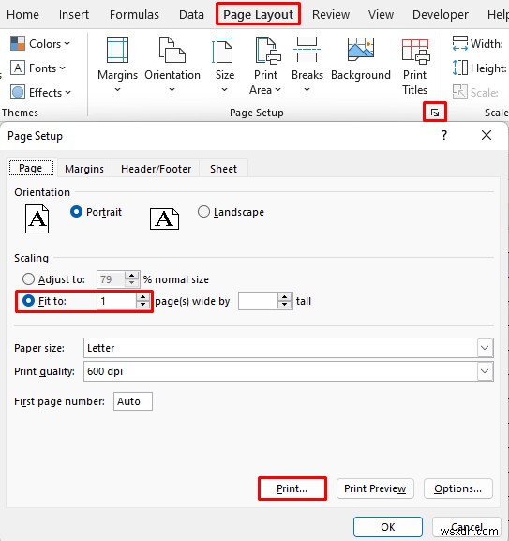Click the pages tall input field
The image size is (509, 541).
pos(258,301)
